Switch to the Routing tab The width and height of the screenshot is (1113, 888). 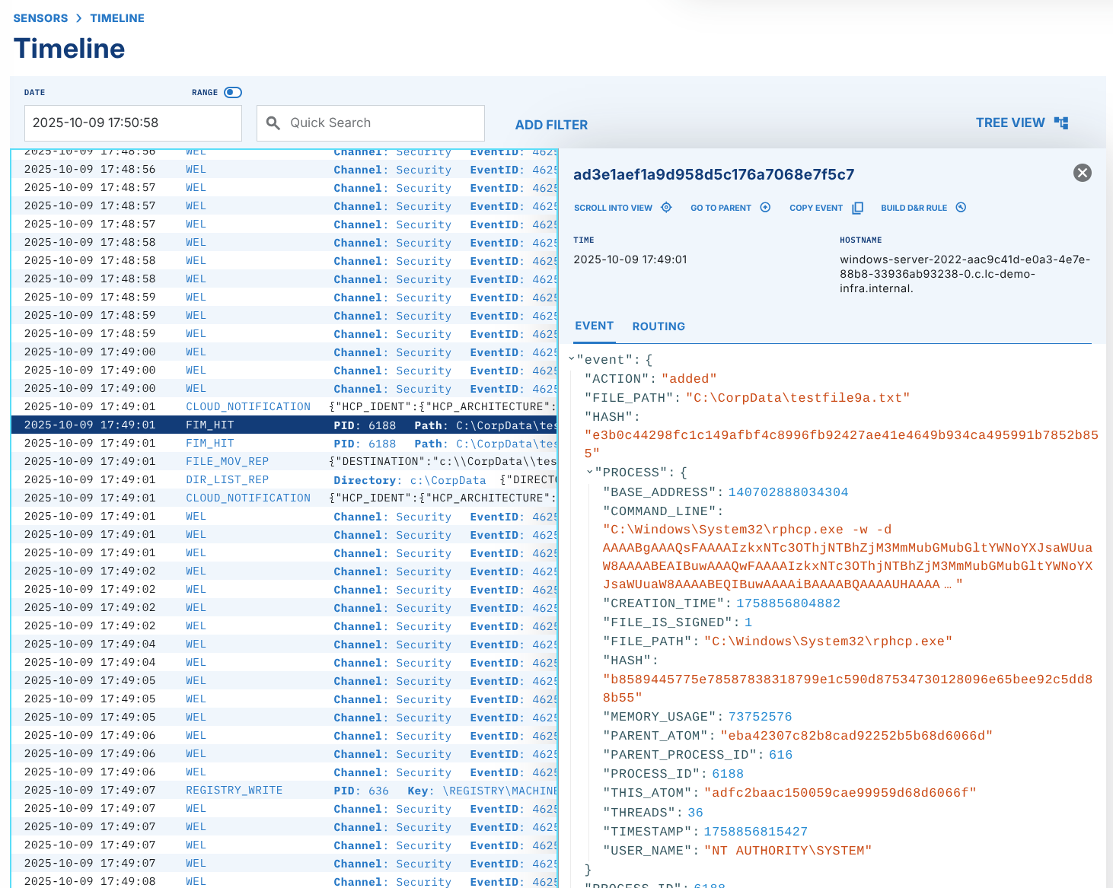658,326
